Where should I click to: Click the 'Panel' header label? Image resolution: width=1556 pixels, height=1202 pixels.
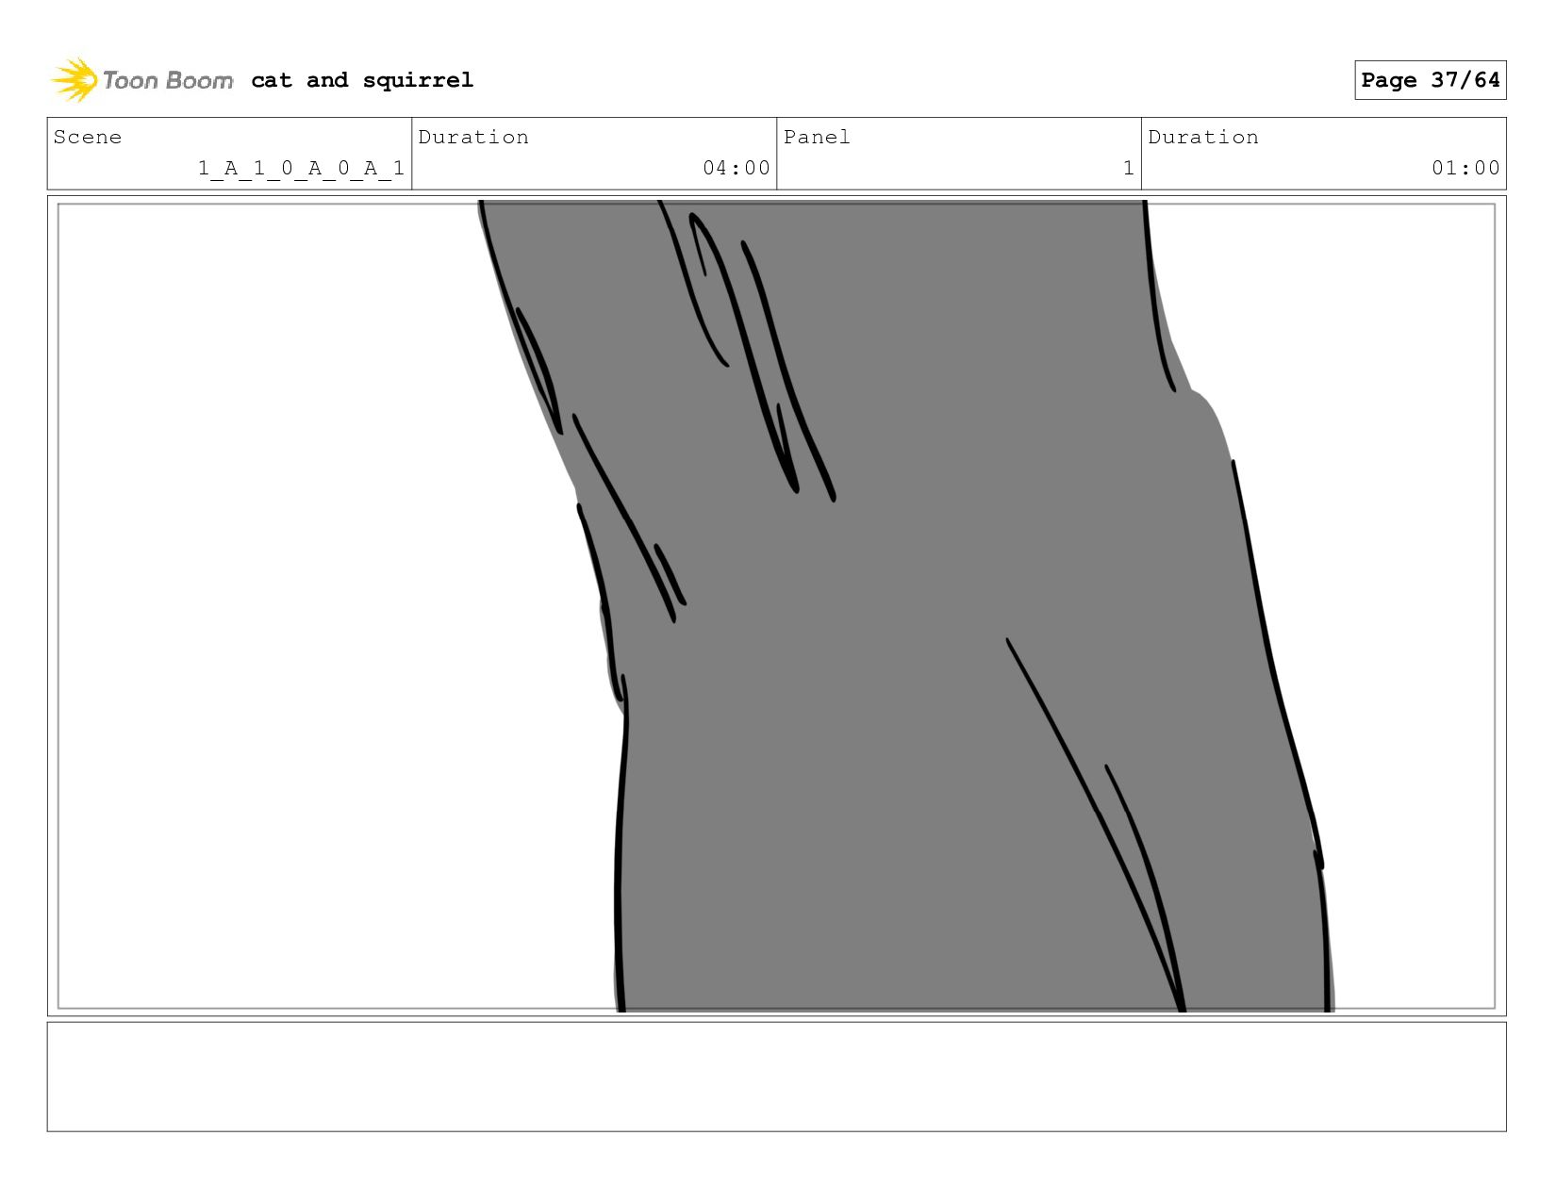(817, 137)
